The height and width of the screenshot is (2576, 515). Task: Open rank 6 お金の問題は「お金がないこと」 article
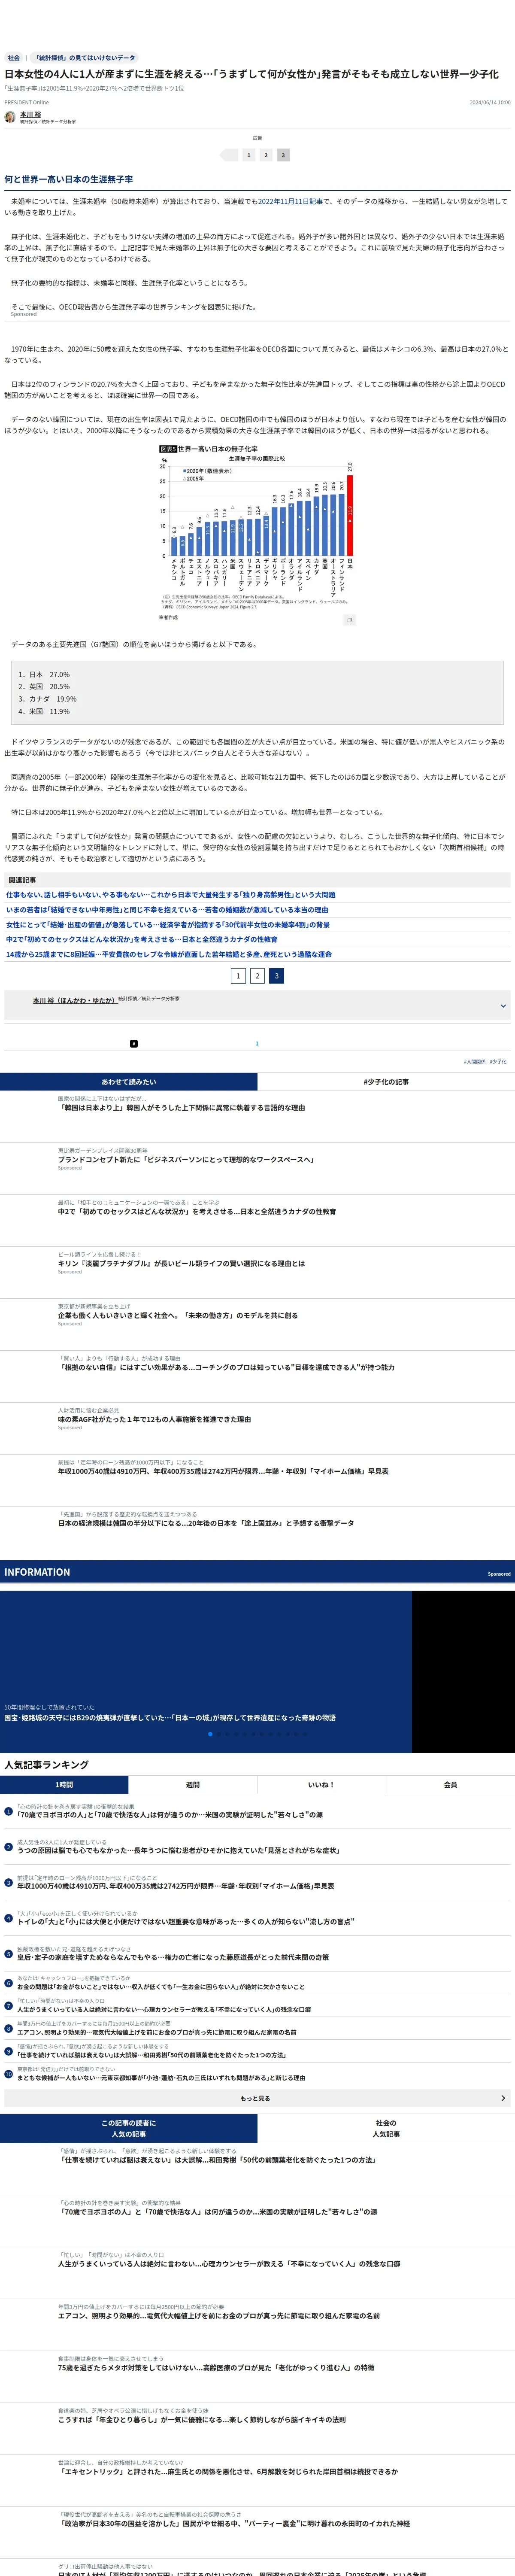(x=160, y=1987)
